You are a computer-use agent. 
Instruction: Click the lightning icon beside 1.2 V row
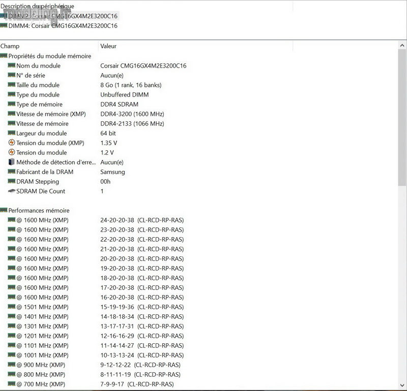click(11, 152)
